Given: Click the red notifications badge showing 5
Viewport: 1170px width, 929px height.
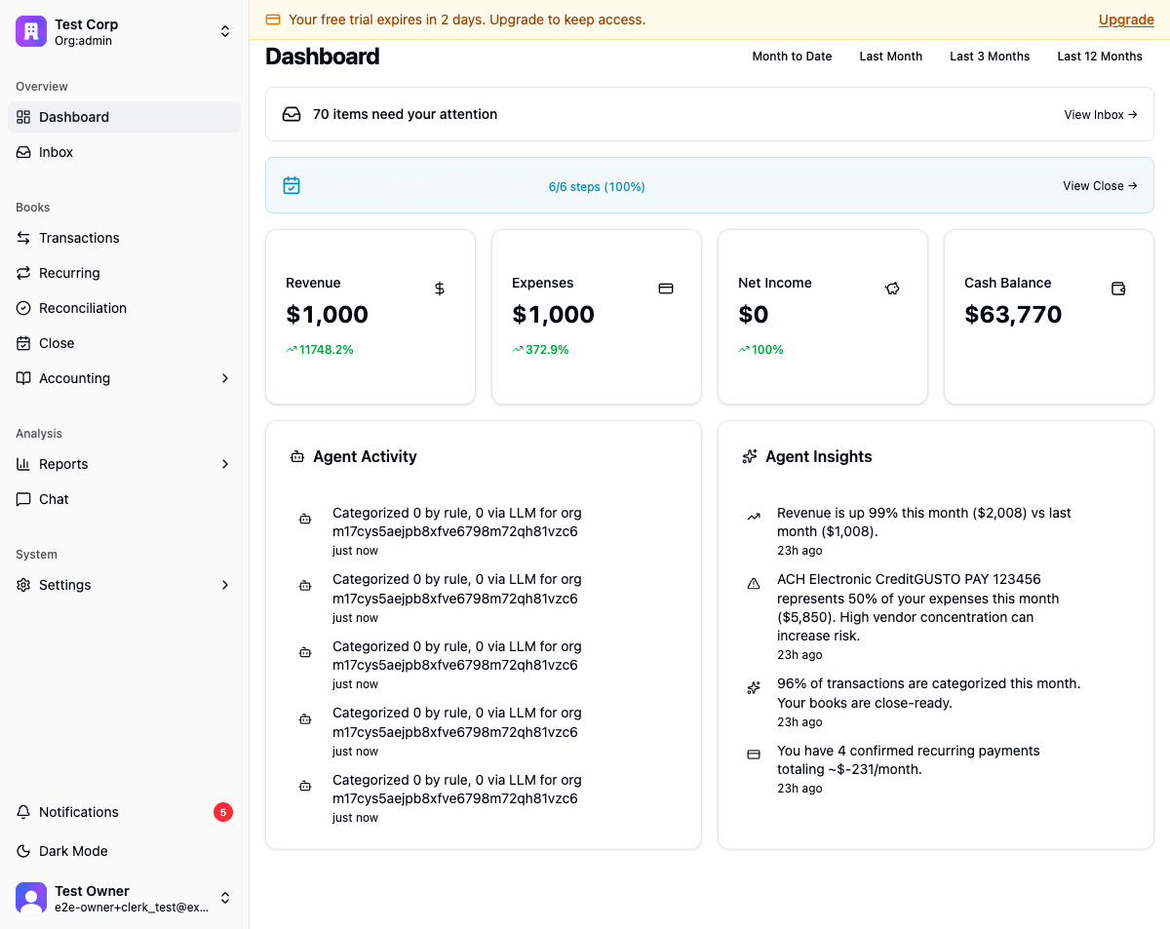Looking at the screenshot, I should click(x=223, y=812).
